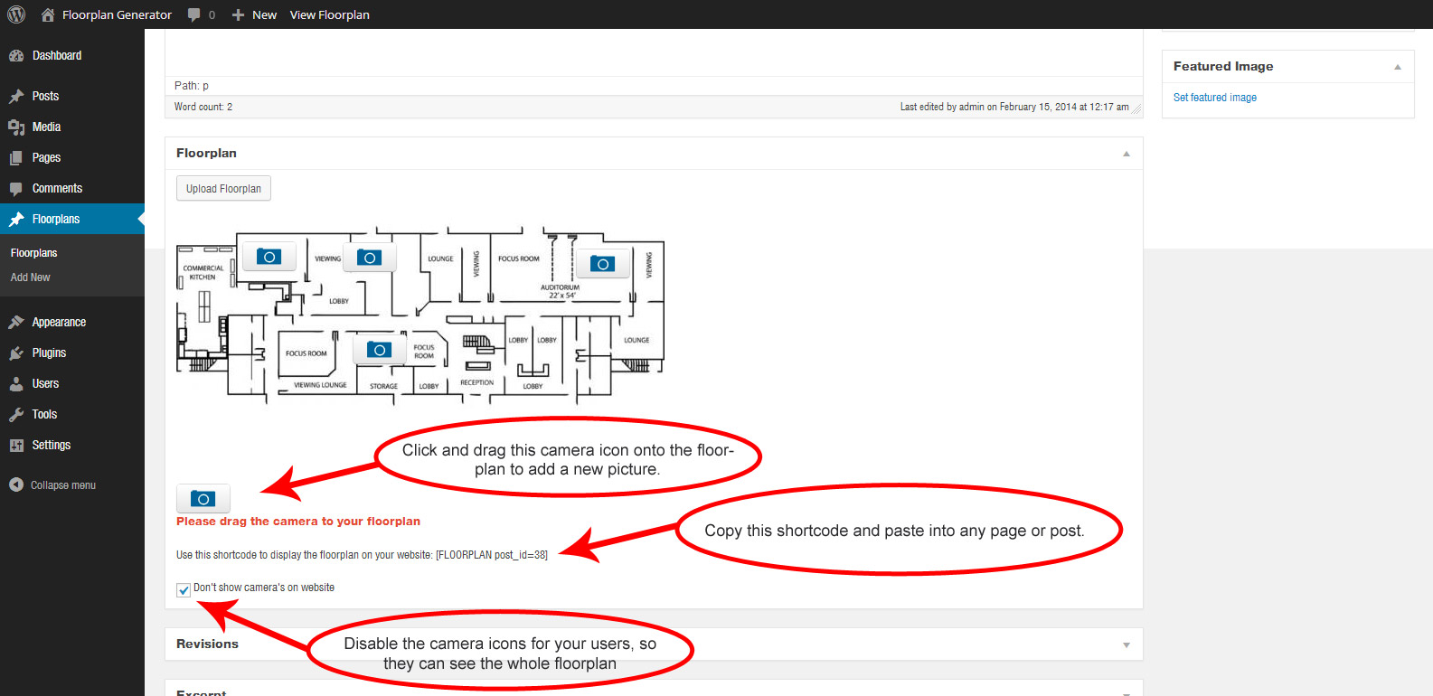Viewport: 1433px width, 696px height.
Task: Click View Floorplan in the admin bar
Action: click(329, 14)
